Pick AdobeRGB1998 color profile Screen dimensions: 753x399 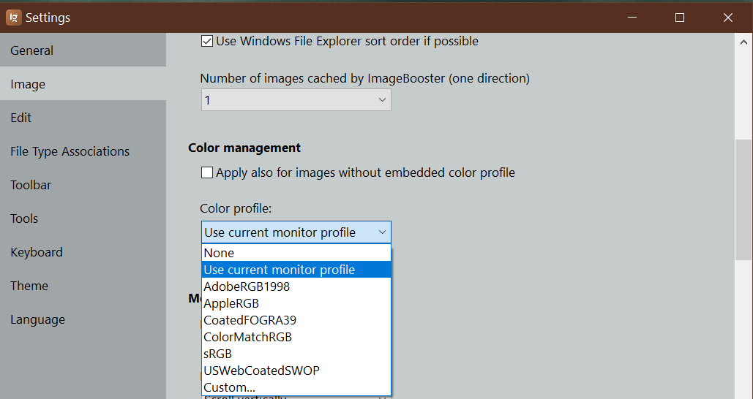pos(296,286)
